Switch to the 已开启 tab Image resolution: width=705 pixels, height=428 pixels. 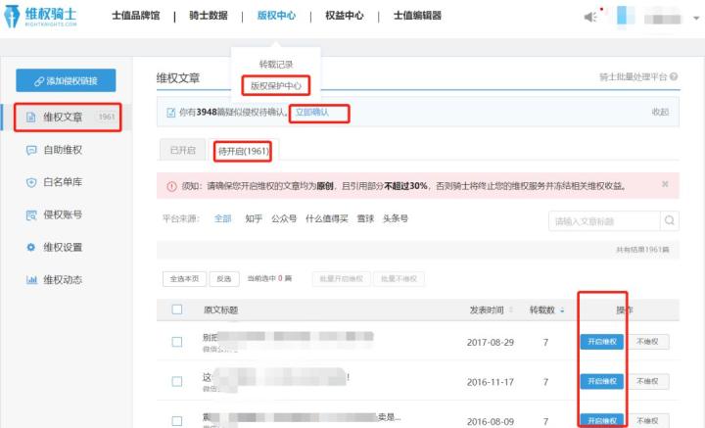pyautogui.click(x=182, y=150)
